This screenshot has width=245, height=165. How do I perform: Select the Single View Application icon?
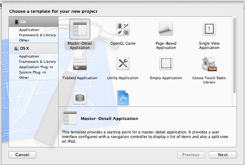(x=209, y=29)
